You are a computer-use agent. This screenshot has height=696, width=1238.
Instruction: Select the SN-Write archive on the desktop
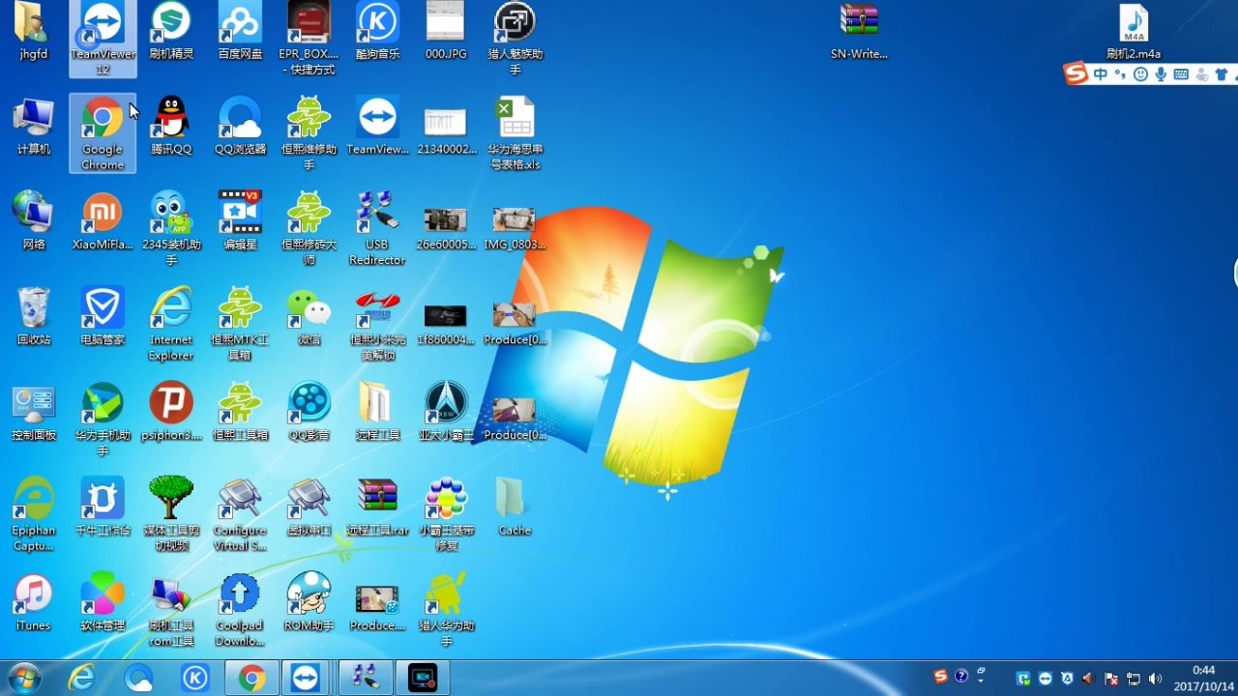tap(859, 32)
